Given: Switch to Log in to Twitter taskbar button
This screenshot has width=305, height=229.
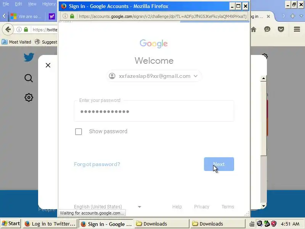Looking at the screenshot, I should pyautogui.click(x=50, y=224).
